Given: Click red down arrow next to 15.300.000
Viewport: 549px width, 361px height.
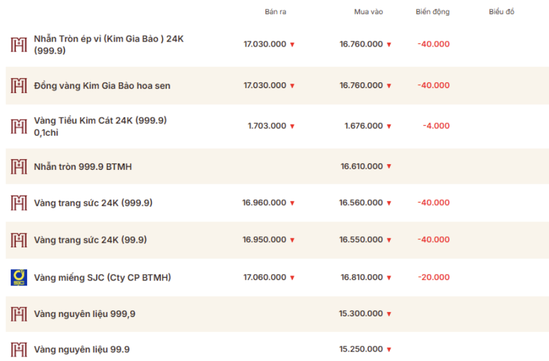Looking at the screenshot, I should click(389, 314).
